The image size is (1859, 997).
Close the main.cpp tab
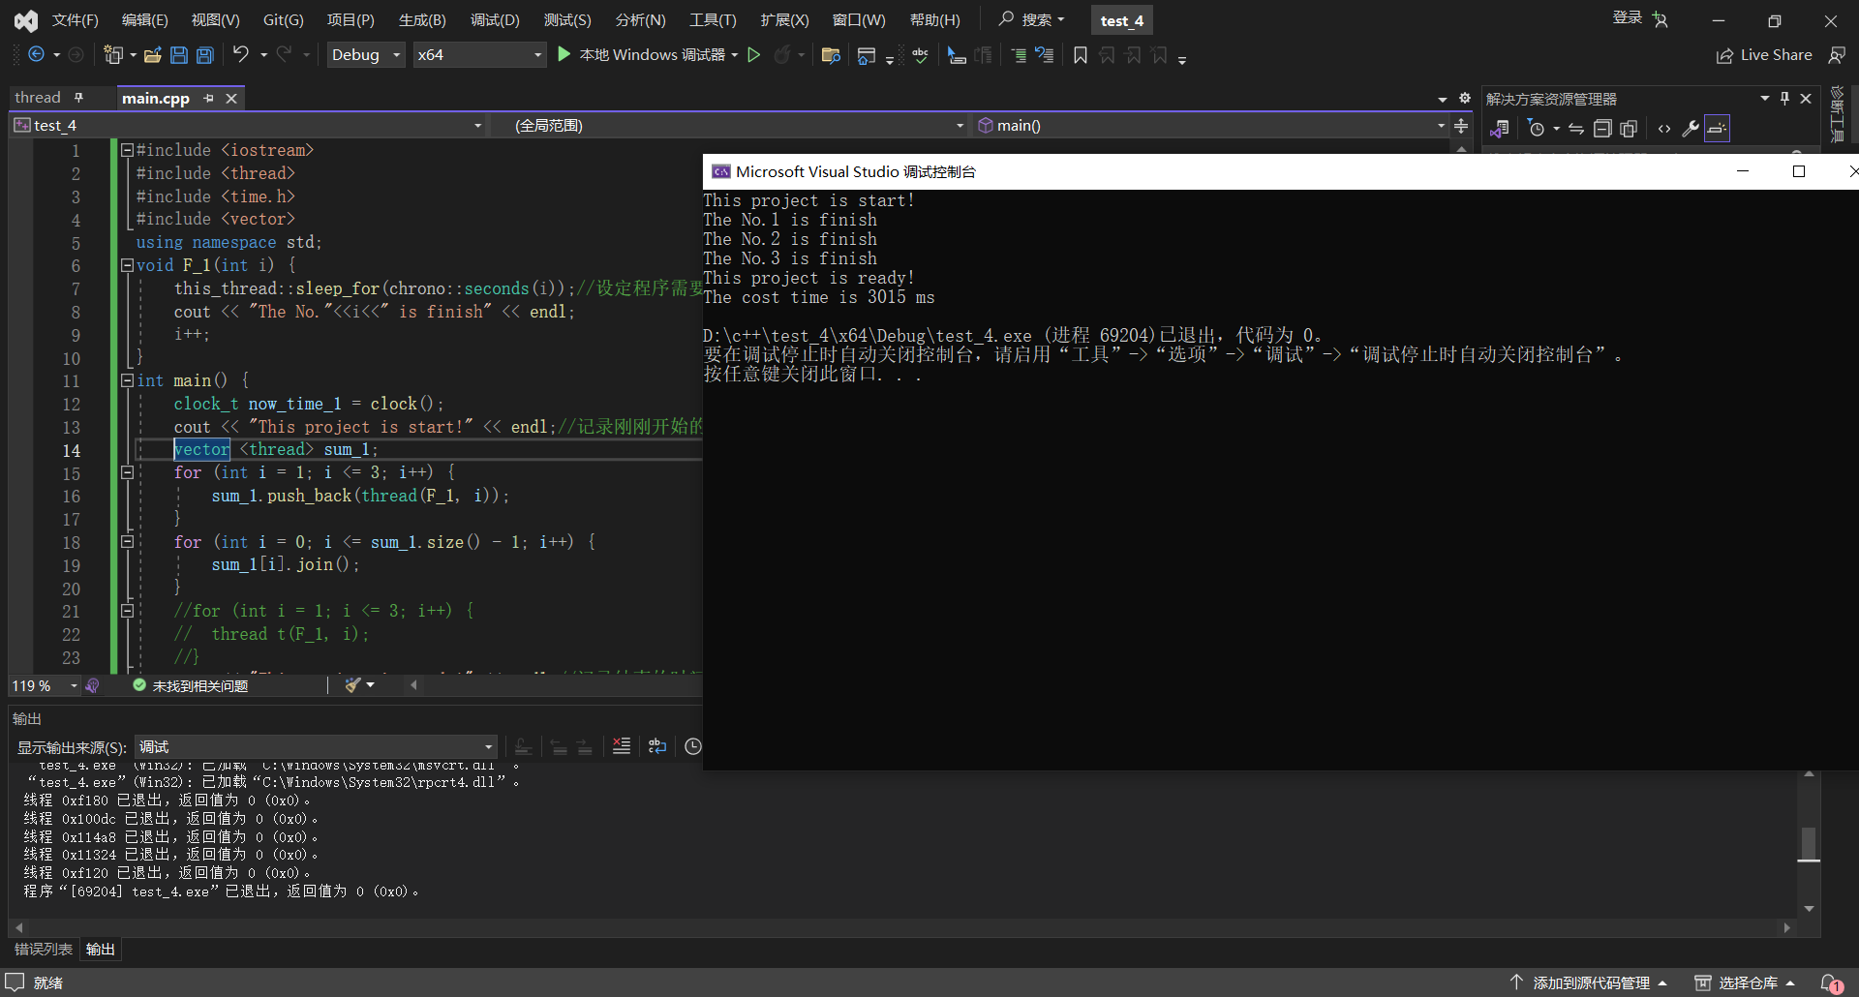(x=231, y=98)
